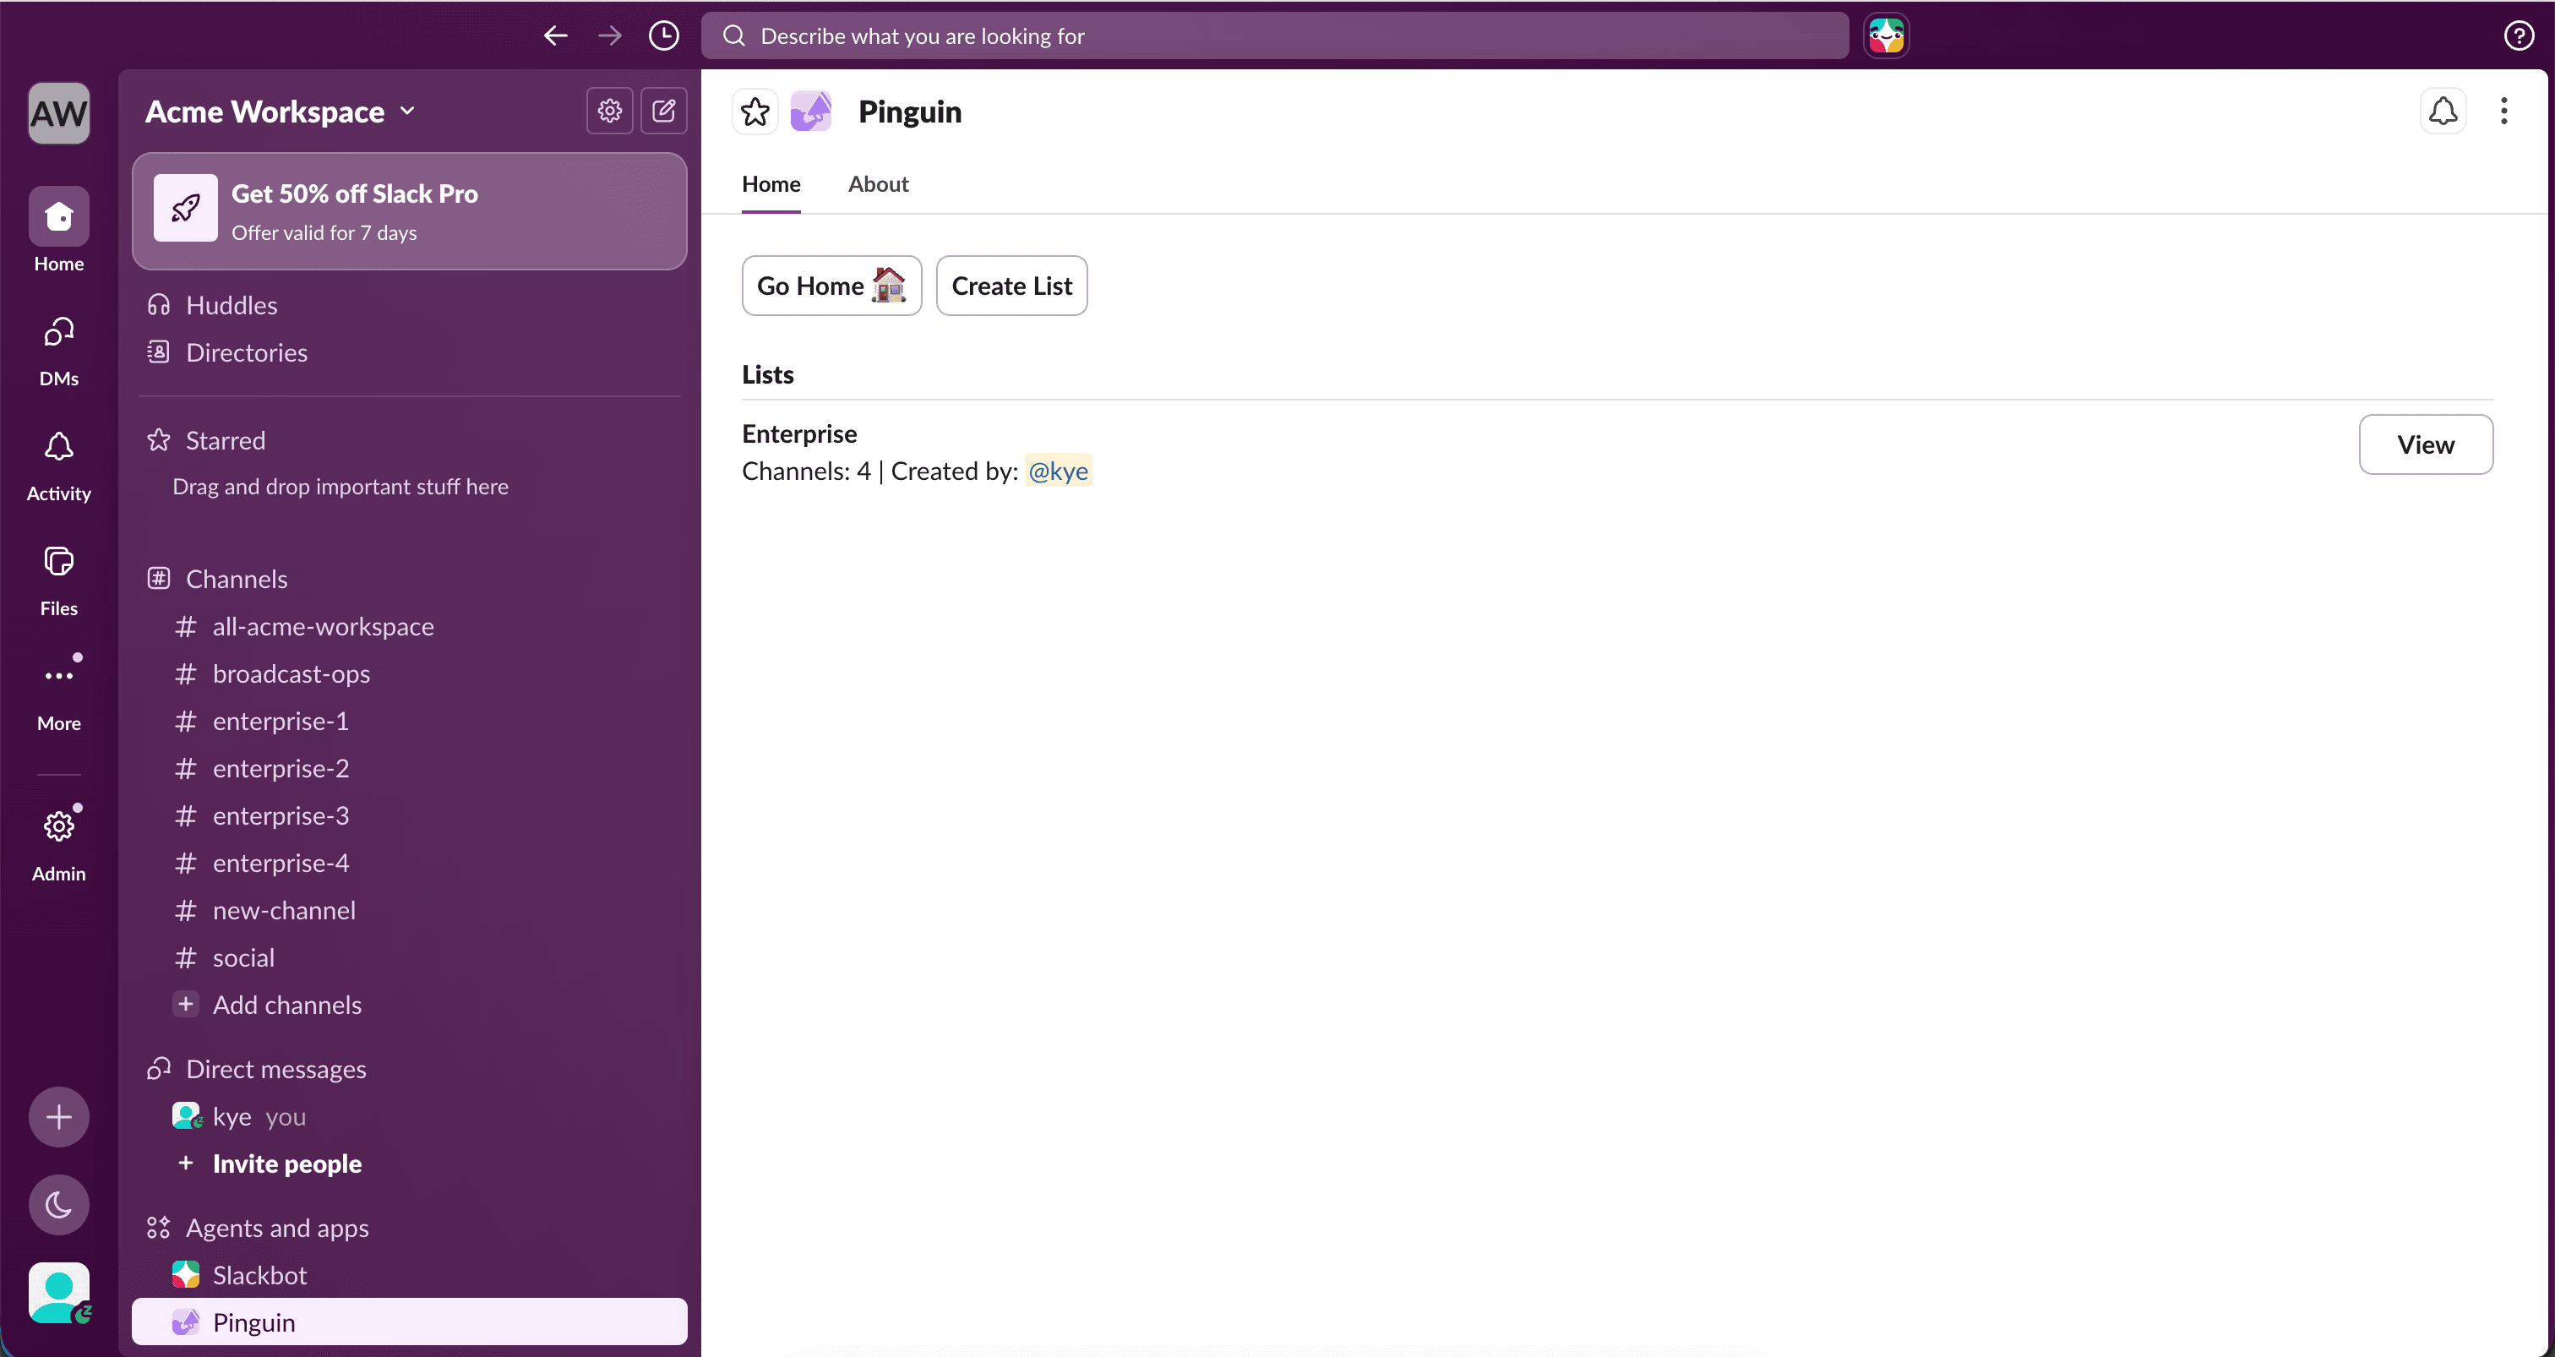Open the Acme Workspace dropdown menu
The width and height of the screenshot is (2555, 1357).
[x=280, y=111]
